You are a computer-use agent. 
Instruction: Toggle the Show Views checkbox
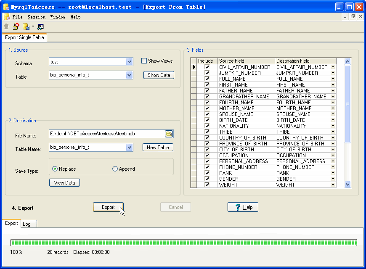click(x=144, y=61)
